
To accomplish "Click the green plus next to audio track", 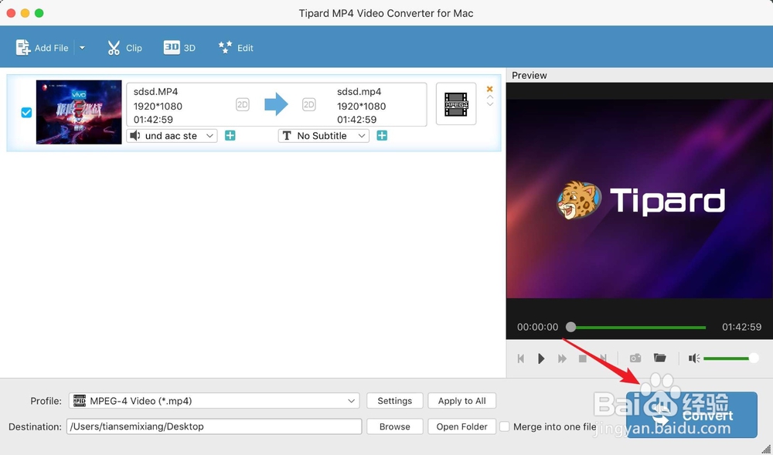I will [x=228, y=135].
